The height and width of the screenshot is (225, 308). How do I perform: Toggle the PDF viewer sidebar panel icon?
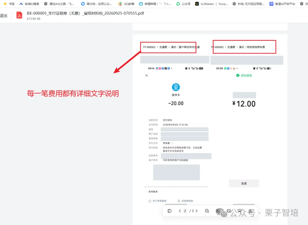click(x=169, y=211)
